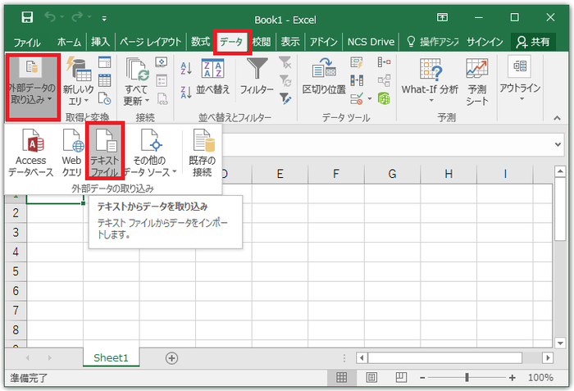Click the zoom in plus button
This screenshot has width=574, height=391.
click(x=512, y=378)
